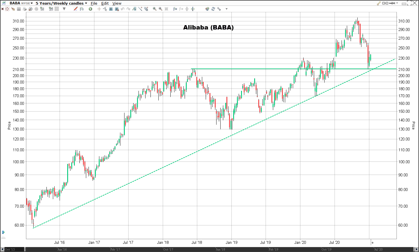The image size is (419, 252).
Task: Click the red crosshair target icon
Action: [7, 9]
